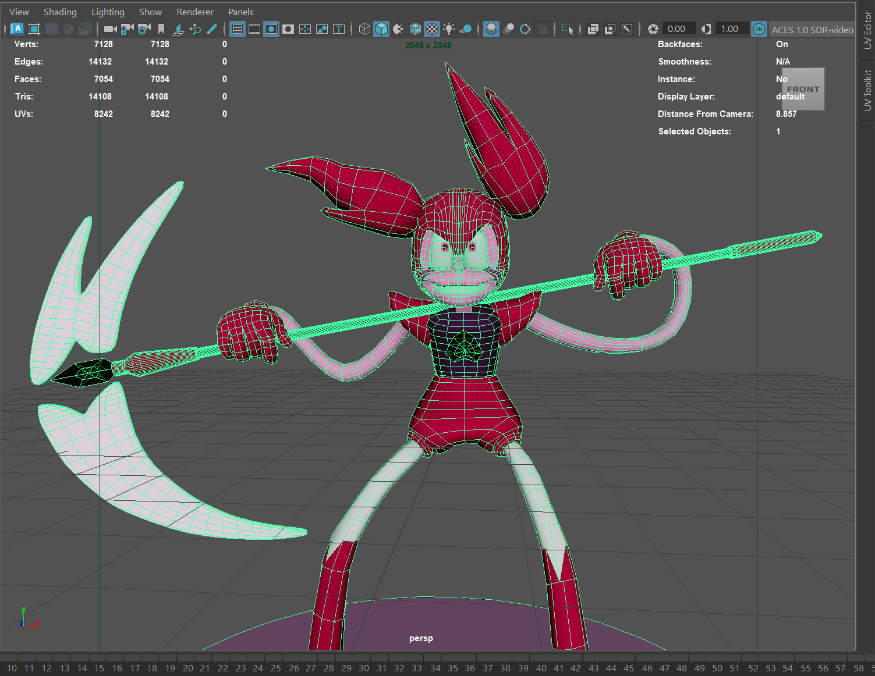The width and height of the screenshot is (875, 676).
Task: Click the Bookmarks icon
Action: tap(161, 29)
